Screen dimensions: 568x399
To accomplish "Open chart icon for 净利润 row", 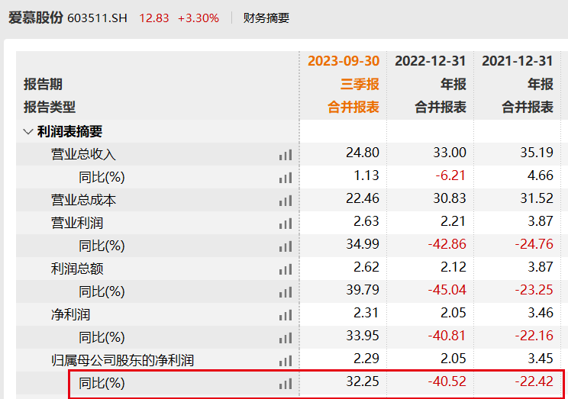I will [x=286, y=315].
